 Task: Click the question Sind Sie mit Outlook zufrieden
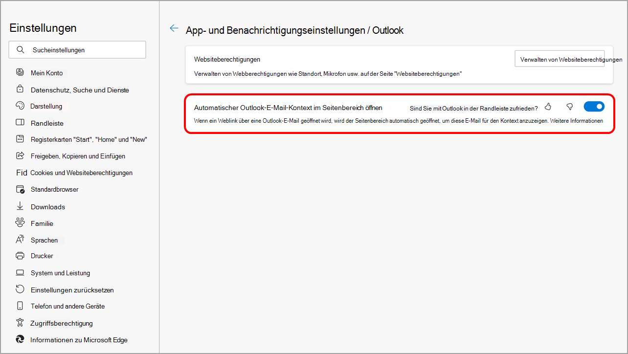click(474, 108)
